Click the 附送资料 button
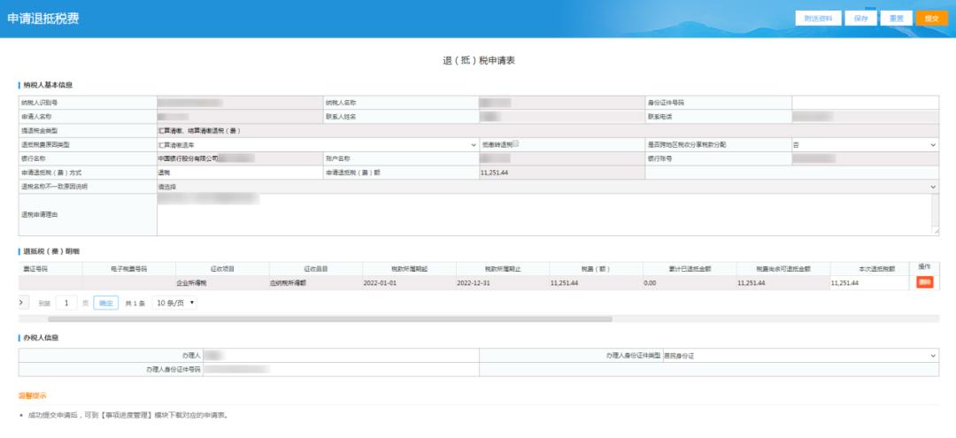956x438 pixels. [818, 19]
